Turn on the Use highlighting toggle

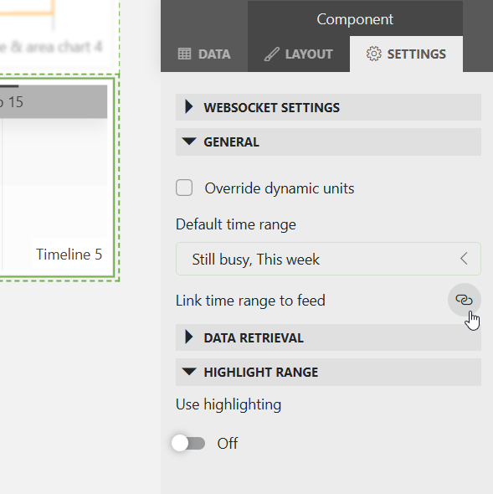(188, 443)
